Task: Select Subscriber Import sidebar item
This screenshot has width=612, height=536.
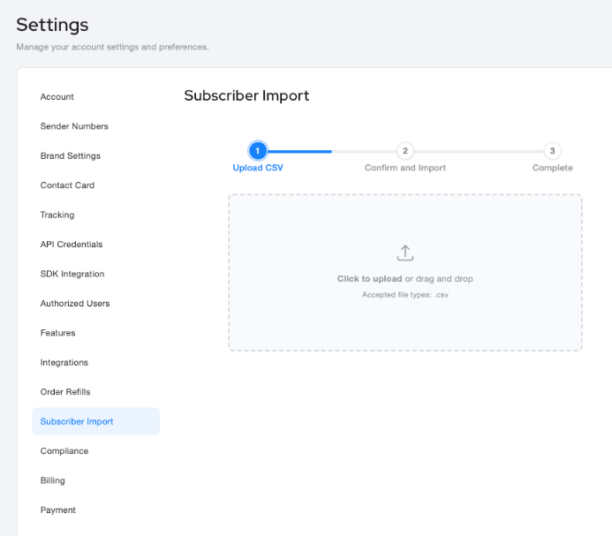Action: point(77,421)
